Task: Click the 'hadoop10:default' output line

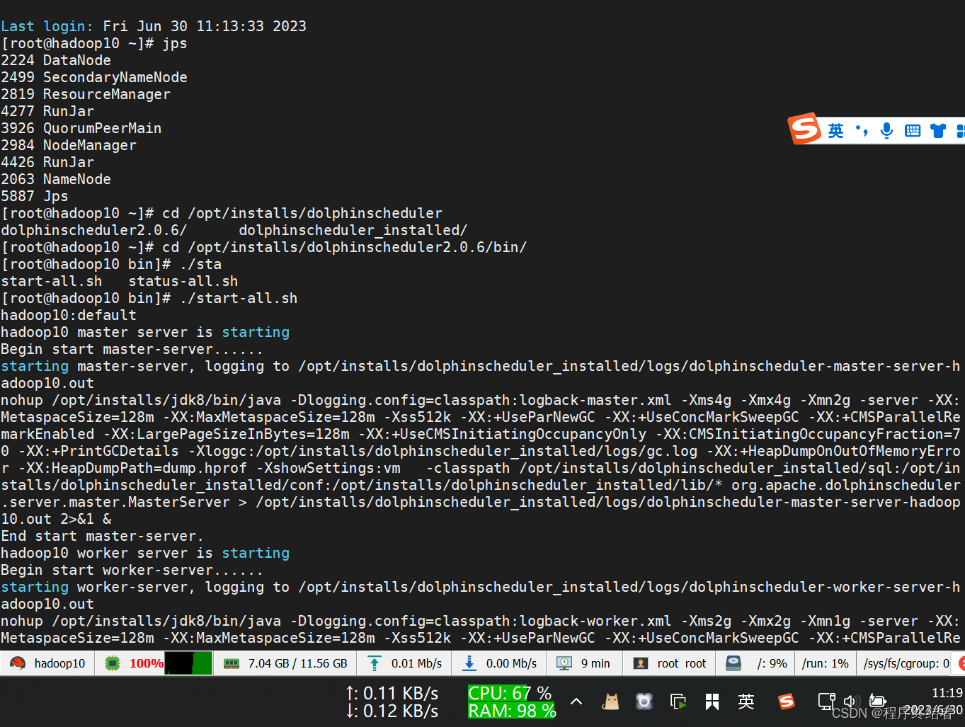Action: pos(69,315)
